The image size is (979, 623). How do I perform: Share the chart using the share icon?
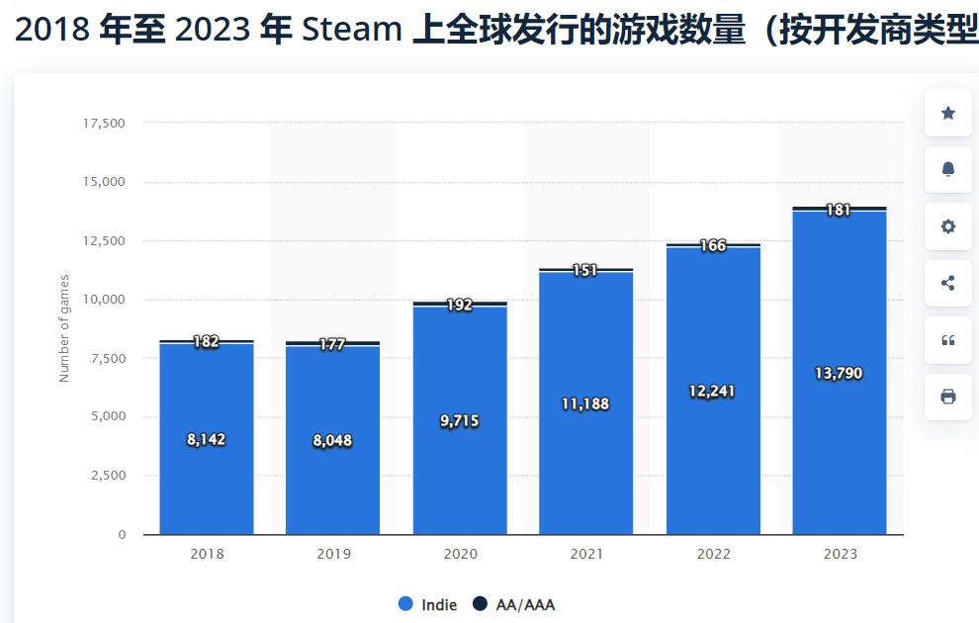947,283
